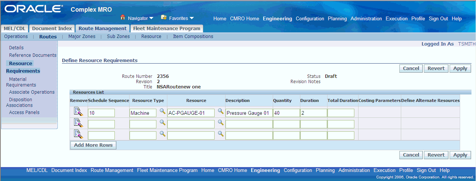Click Add More Rows button
The height and width of the screenshot is (181, 476).
pyautogui.click(x=93, y=145)
